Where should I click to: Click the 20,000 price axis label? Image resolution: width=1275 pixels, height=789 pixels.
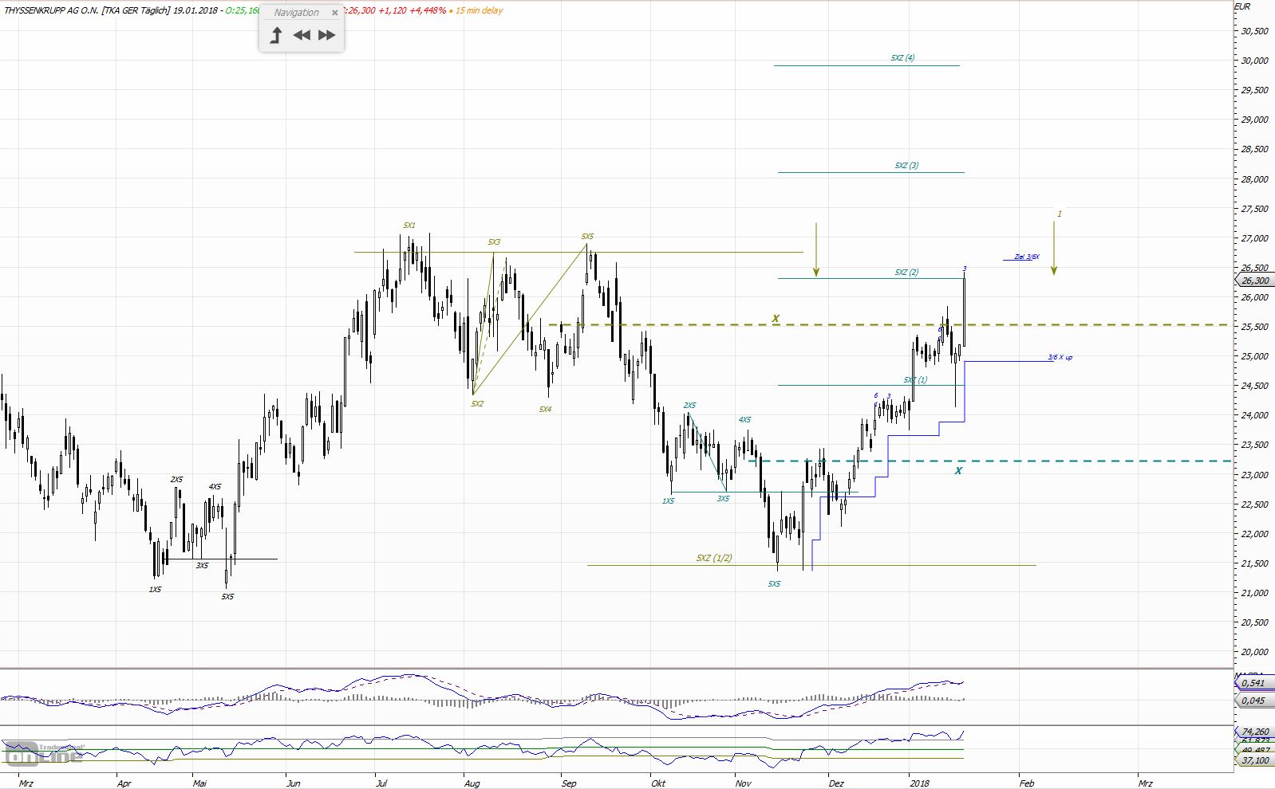(1254, 653)
